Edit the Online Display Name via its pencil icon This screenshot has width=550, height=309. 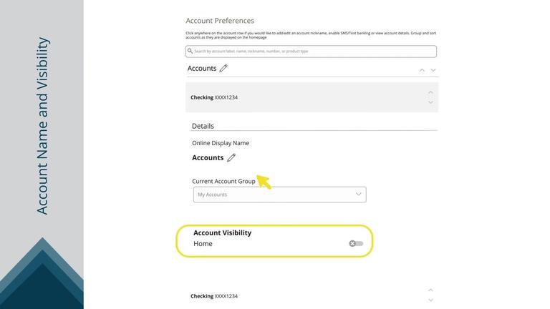[x=231, y=158]
